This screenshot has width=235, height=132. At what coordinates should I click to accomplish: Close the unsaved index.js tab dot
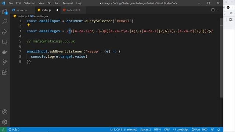57,10
